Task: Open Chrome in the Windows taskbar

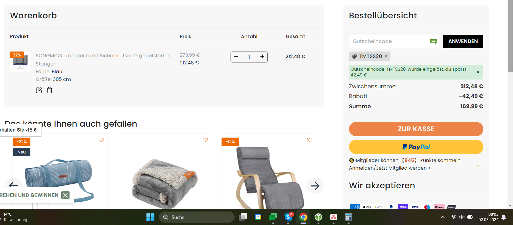Action: point(303,217)
